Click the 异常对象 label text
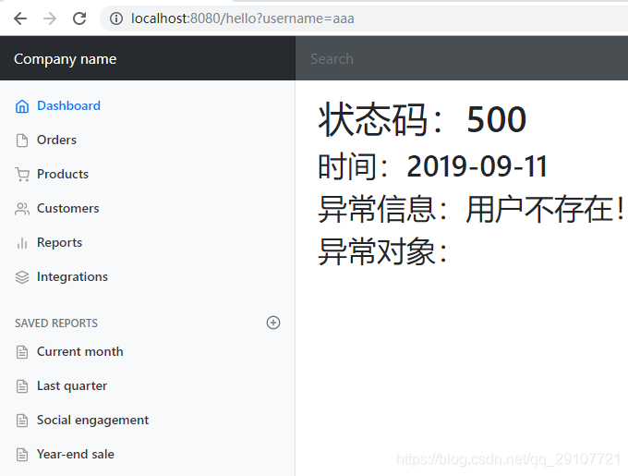 [x=382, y=251]
